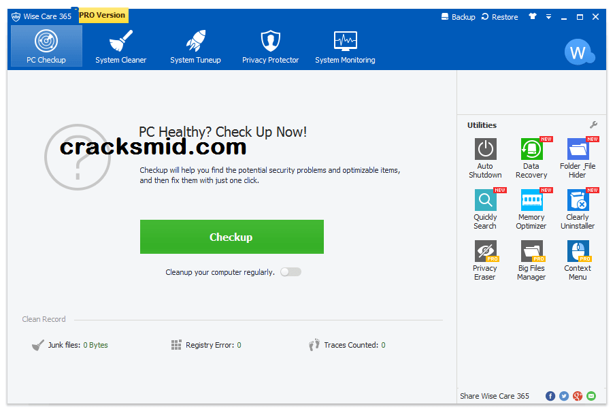Click the Wise Care 365 shield logo

click(16, 17)
